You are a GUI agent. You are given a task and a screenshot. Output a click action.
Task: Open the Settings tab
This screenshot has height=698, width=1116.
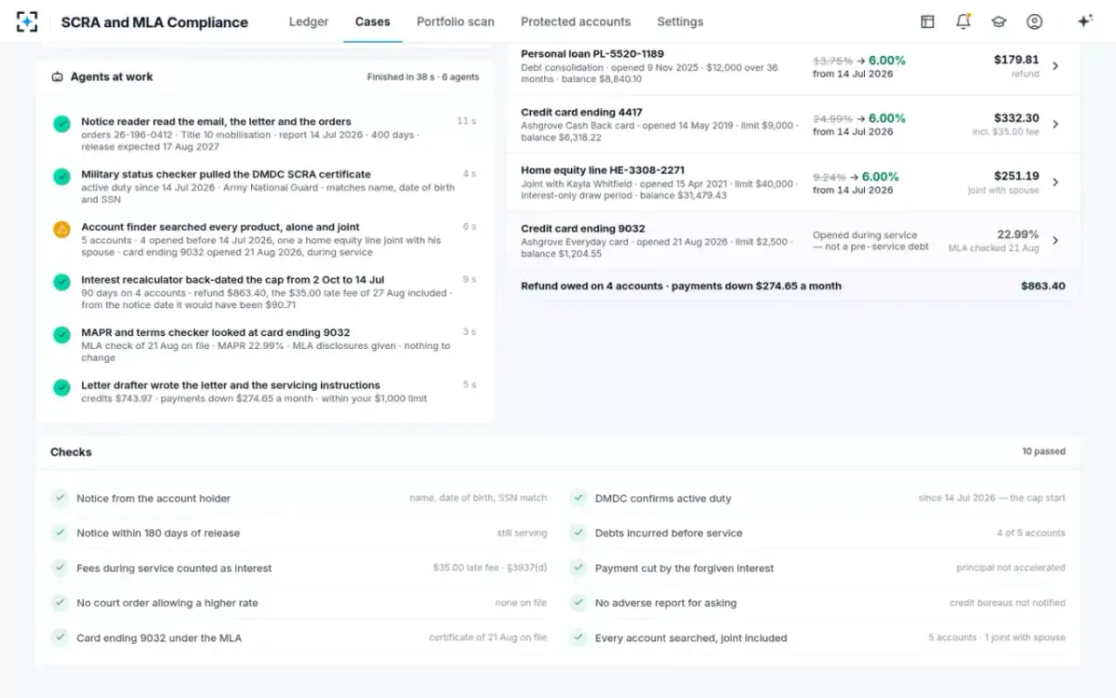[x=680, y=21]
